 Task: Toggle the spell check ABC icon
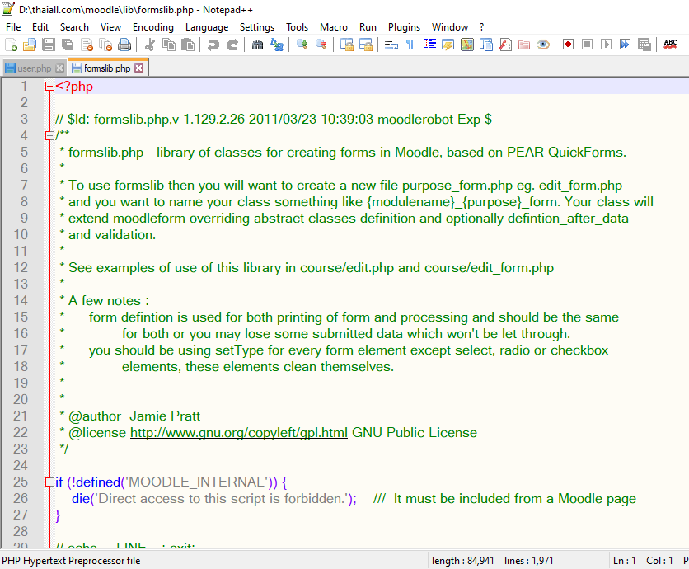click(670, 45)
